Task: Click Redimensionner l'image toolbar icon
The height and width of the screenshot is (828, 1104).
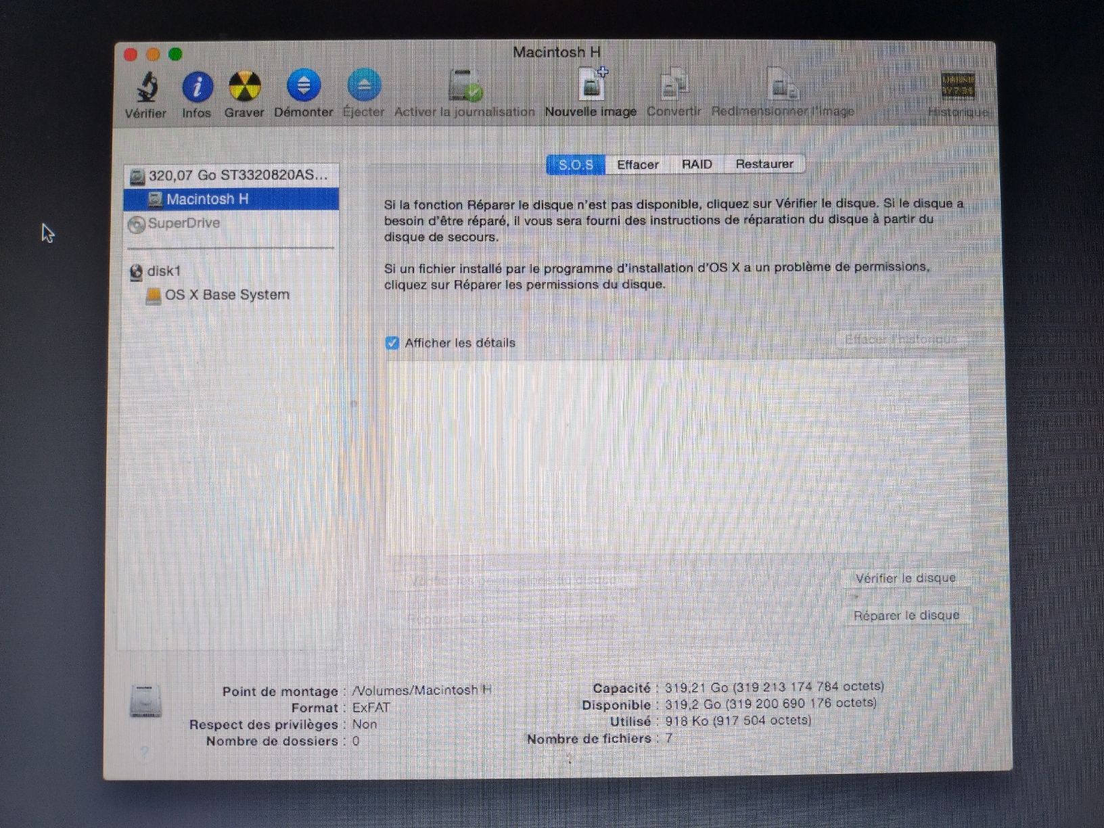Action: (x=783, y=84)
